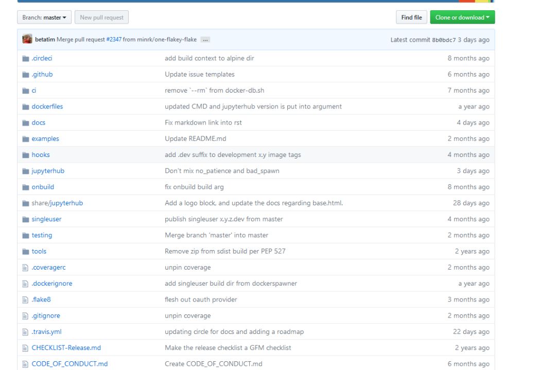556x370 pixels.
Task: Click the file icon beside .travis.yml
Action: (x=25, y=332)
